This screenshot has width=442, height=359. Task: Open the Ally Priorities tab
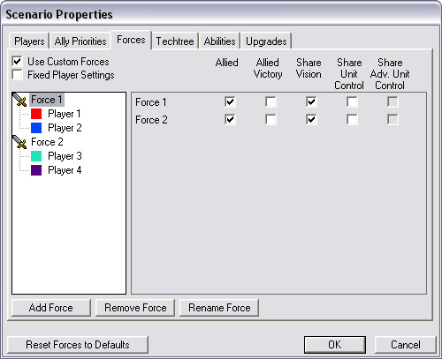point(80,41)
